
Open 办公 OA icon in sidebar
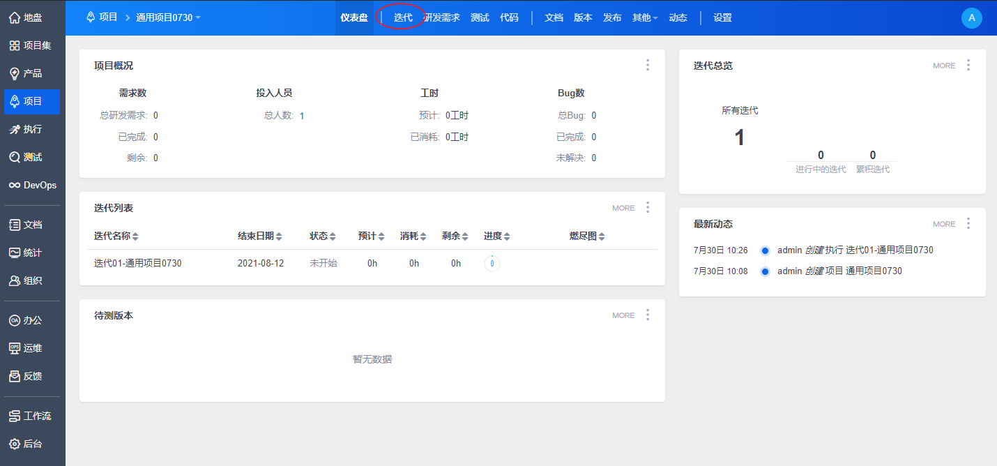(x=14, y=320)
